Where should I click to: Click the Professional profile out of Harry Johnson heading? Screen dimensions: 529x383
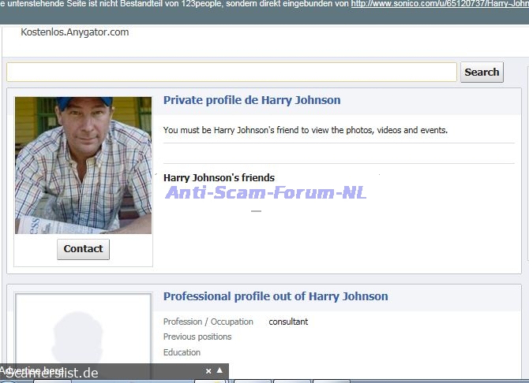276,296
